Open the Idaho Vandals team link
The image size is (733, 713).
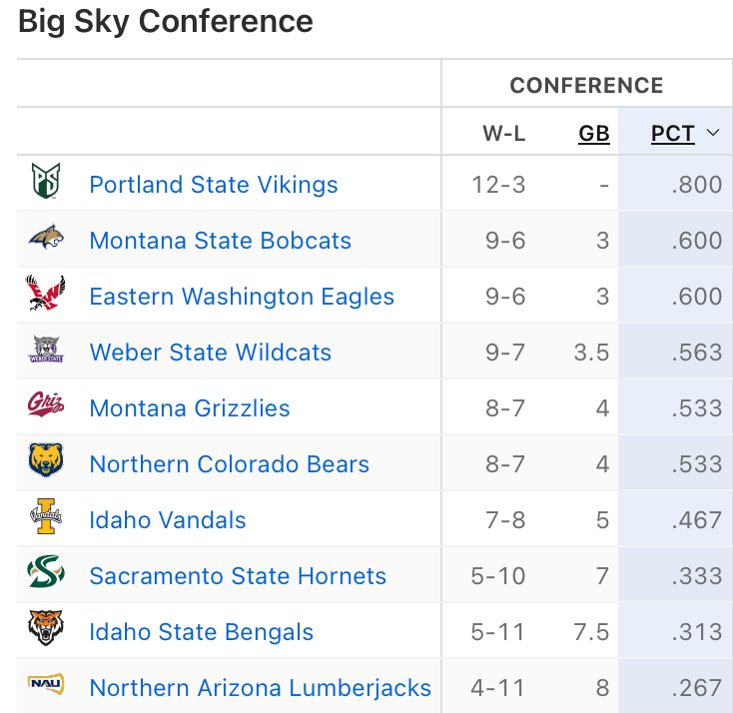point(168,520)
